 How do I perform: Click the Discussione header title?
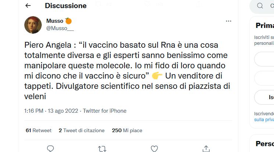[x=66, y=6]
